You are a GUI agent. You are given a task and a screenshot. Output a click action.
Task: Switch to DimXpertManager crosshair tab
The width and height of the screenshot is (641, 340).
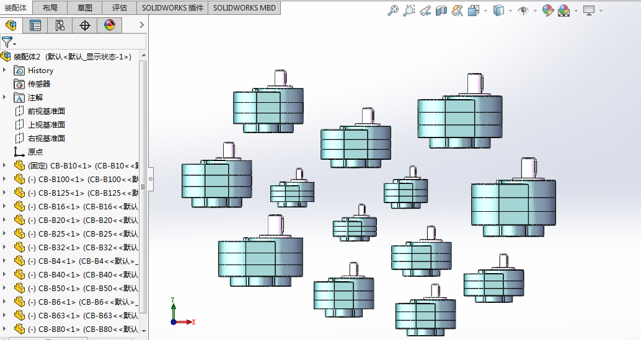click(85, 25)
